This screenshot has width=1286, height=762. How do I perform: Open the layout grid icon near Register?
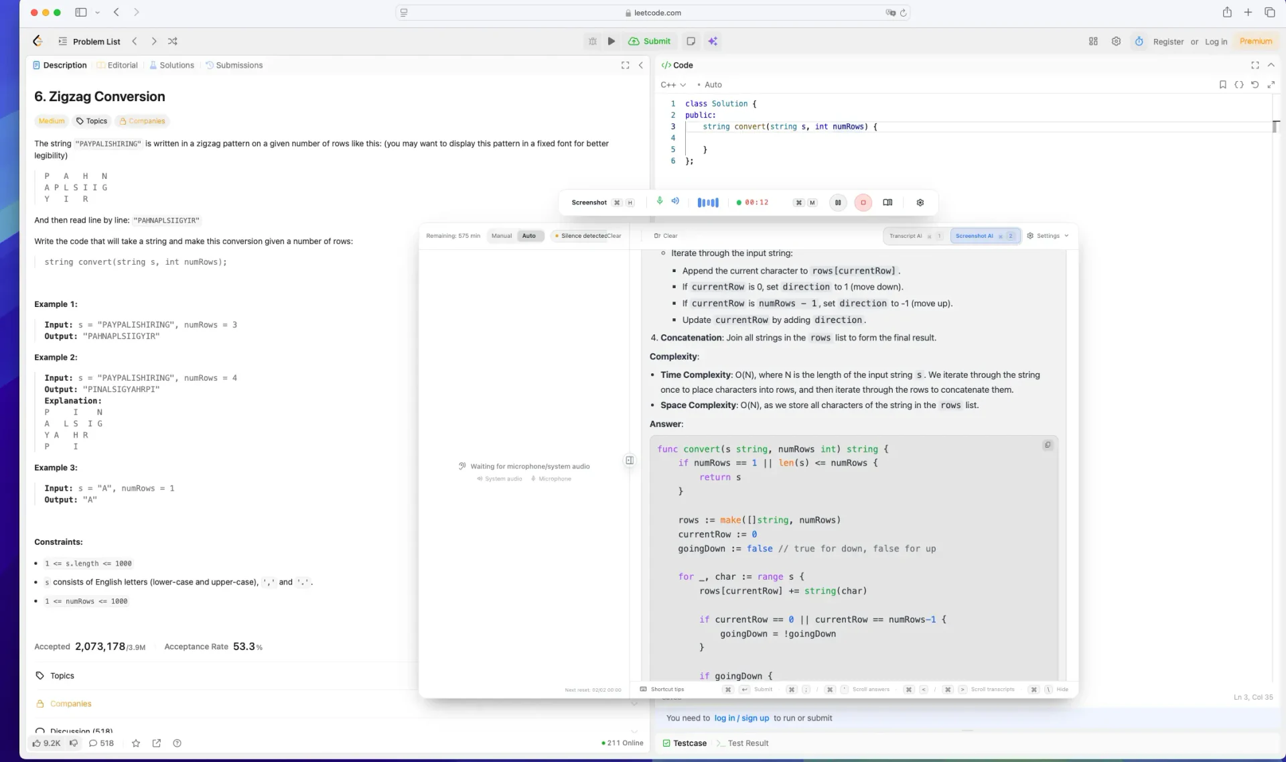(1092, 41)
